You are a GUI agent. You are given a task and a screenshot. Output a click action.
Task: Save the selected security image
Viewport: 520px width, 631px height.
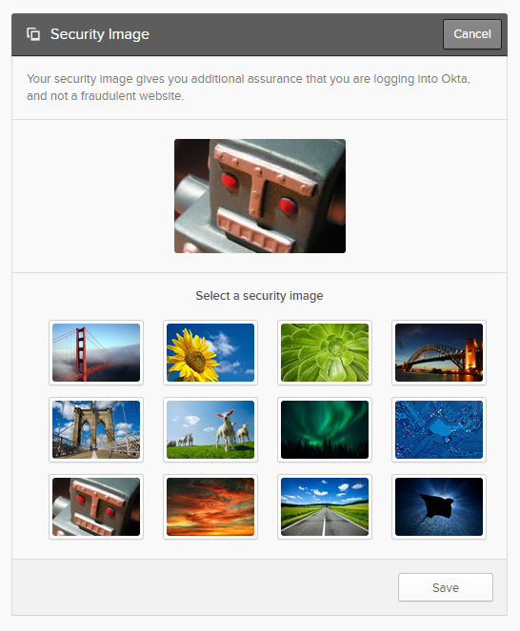(446, 587)
